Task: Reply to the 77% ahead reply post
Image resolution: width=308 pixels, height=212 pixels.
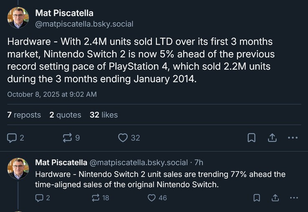Action: pyautogui.click(x=40, y=197)
